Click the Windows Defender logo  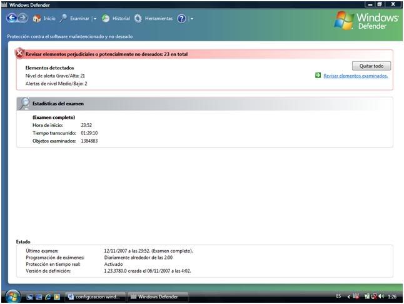pos(366,21)
